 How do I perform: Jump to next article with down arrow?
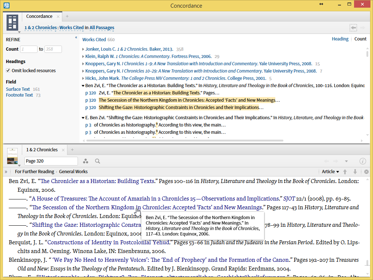tap(355, 172)
